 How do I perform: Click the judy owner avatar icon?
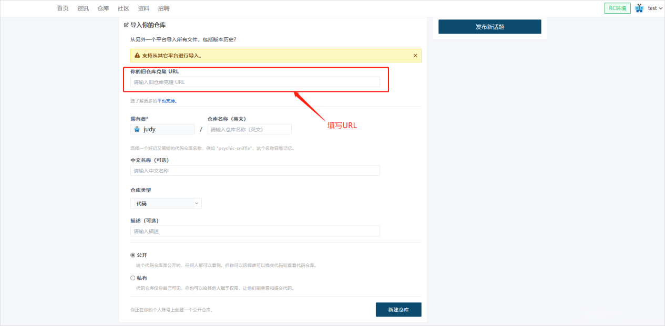(x=137, y=129)
